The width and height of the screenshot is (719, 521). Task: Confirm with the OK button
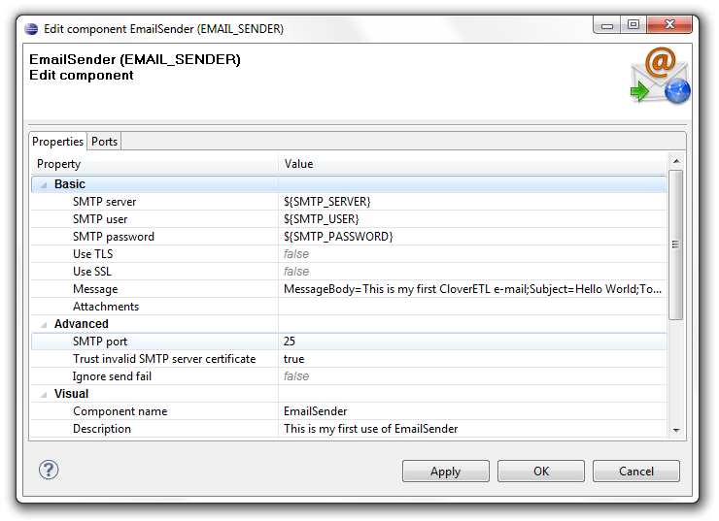pyautogui.click(x=541, y=472)
